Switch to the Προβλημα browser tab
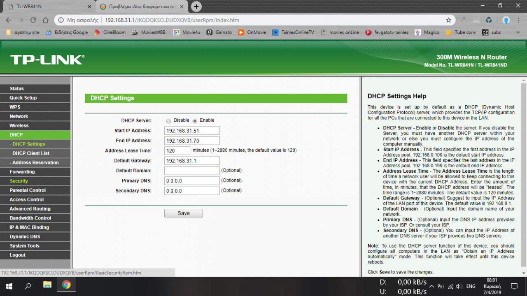 142,7
